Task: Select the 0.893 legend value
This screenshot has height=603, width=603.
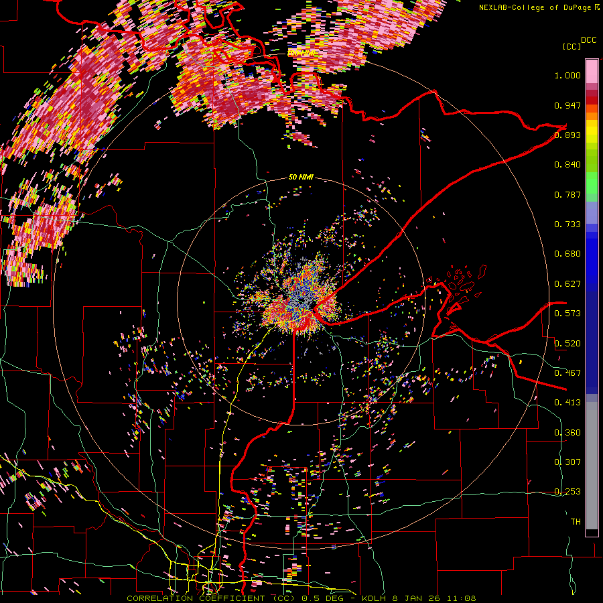Action: click(567, 135)
